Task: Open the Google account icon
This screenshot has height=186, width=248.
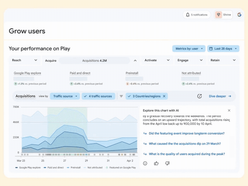Action: (239, 15)
